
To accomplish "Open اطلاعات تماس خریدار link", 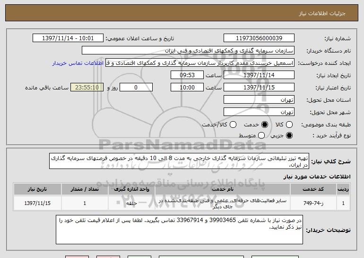I will point(78,63).
